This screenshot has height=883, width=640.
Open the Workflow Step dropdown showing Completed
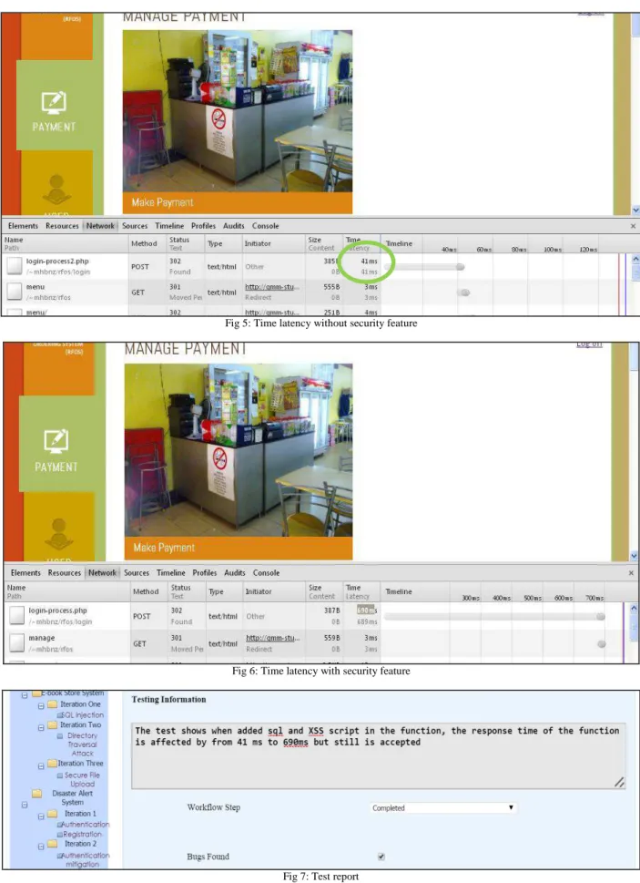[443, 807]
